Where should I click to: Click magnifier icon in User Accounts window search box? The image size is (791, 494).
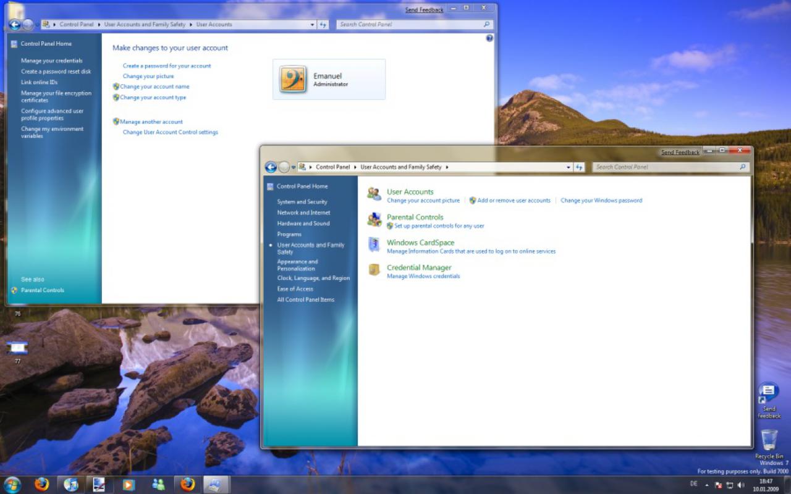(487, 25)
